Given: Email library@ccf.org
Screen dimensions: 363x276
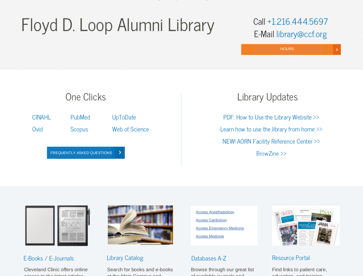Looking at the screenshot, I should 301,34.
